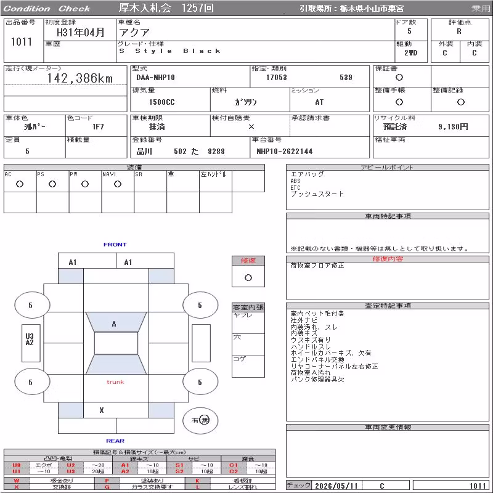Click the circle in the 修復 box
This screenshot has width=493, height=493.
[248, 278]
